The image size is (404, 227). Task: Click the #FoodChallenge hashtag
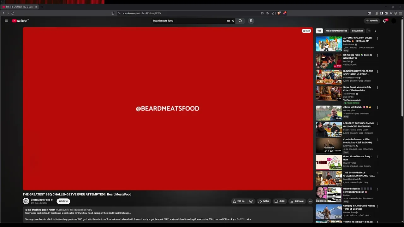[78, 210]
